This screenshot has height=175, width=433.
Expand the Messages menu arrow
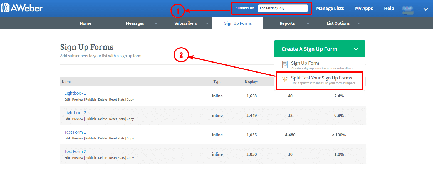[x=156, y=23]
